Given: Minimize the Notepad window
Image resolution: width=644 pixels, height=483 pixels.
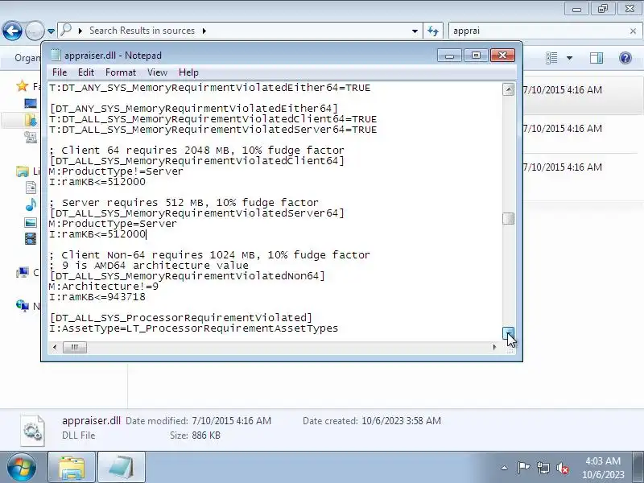Looking at the screenshot, I should (450, 56).
